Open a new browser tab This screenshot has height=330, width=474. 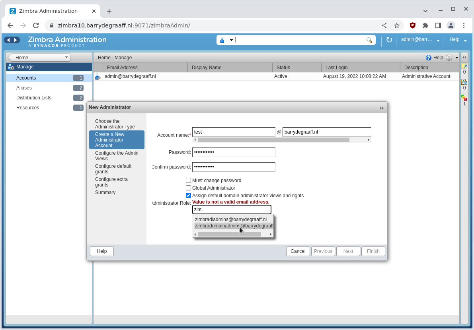[x=109, y=11]
